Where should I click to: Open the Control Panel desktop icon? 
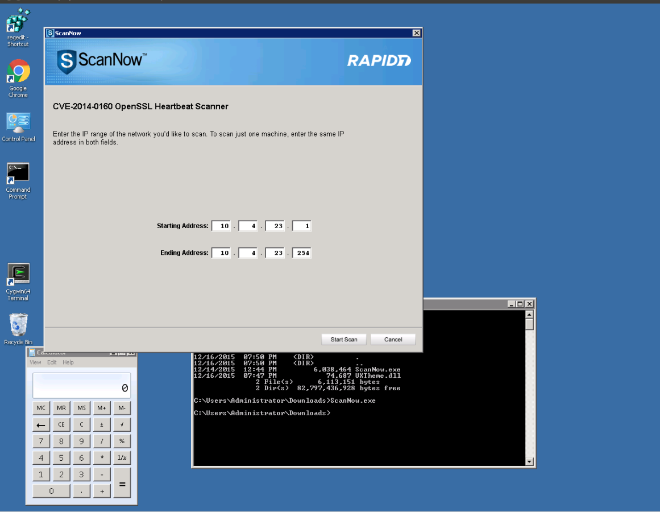(x=18, y=122)
